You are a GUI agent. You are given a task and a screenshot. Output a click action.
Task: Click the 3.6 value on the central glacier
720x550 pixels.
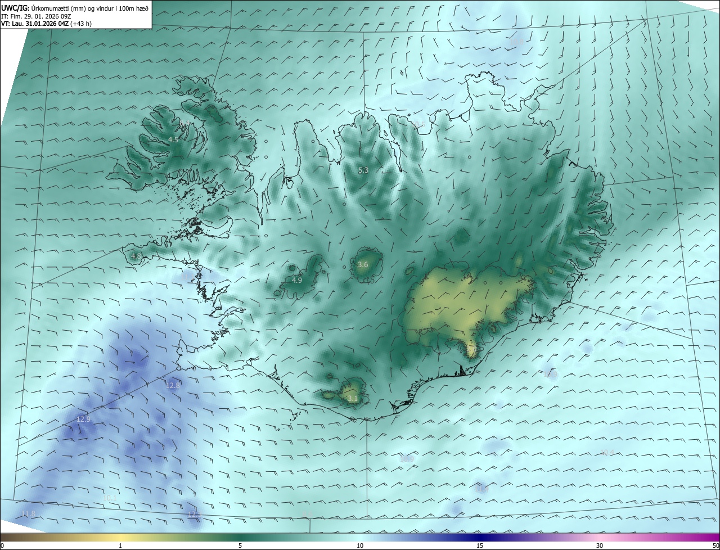[x=363, y=264]
